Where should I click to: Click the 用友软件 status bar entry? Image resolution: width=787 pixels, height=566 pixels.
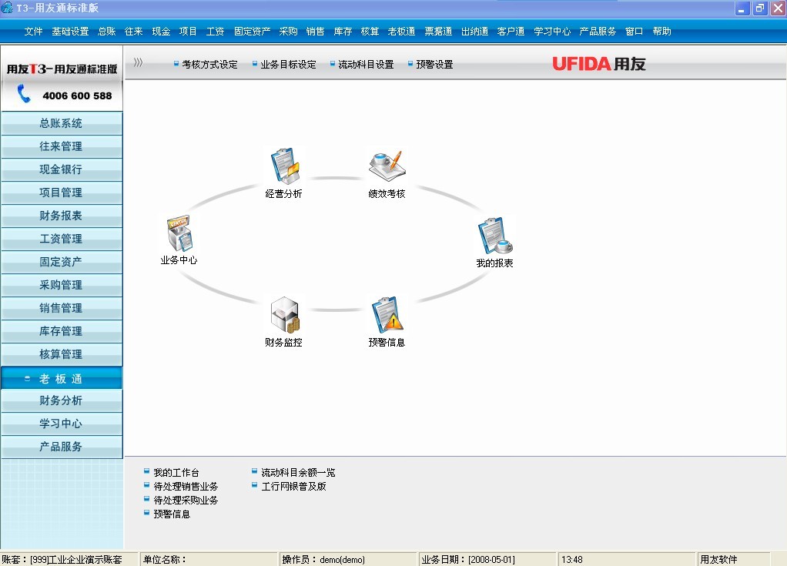point(733,559)
